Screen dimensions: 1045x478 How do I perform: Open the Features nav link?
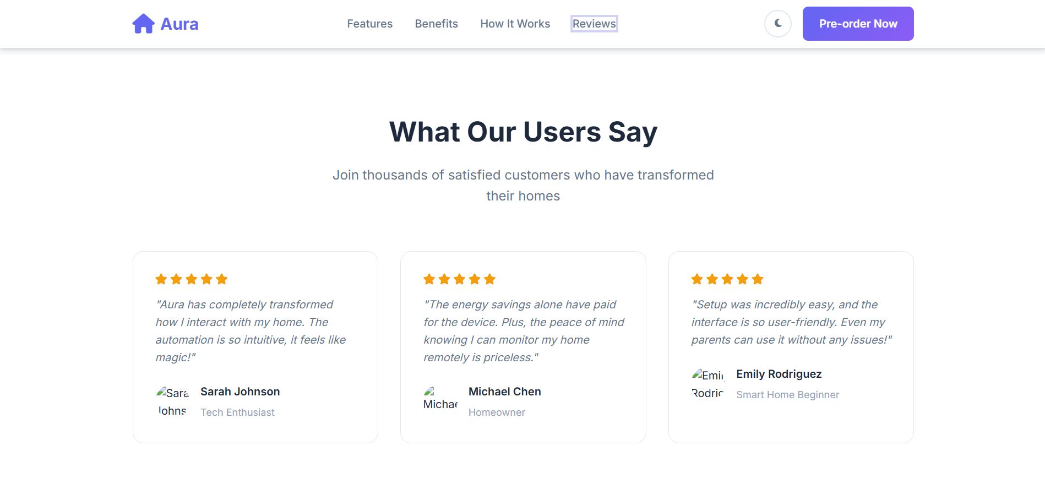[x=369, y=24]
